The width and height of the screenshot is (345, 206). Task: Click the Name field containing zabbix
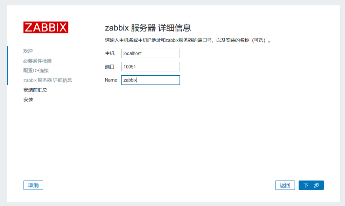151,80
